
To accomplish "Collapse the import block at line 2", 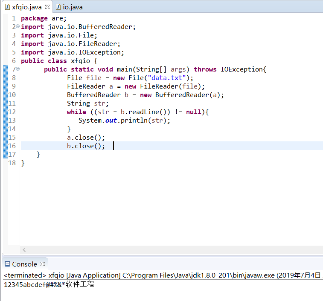I will 18,26.
